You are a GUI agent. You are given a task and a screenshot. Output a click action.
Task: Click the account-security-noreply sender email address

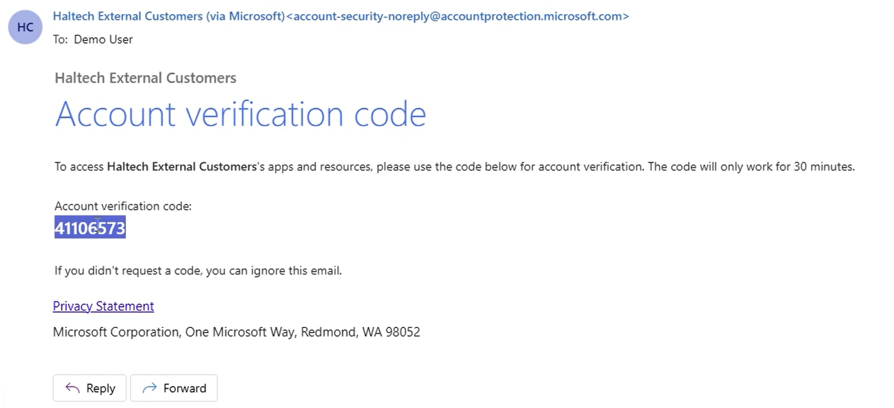pos(457,16)
